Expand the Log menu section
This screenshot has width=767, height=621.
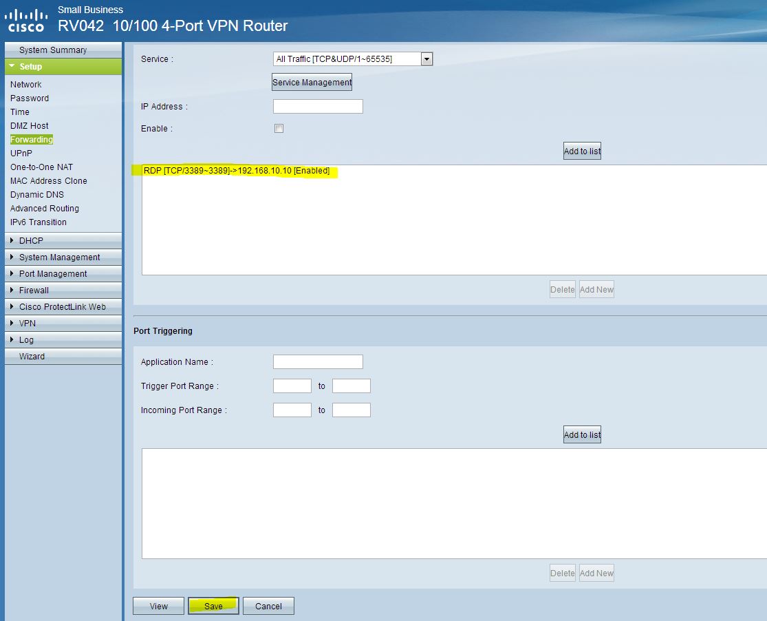pyautogui.click(x=63, y=340)
